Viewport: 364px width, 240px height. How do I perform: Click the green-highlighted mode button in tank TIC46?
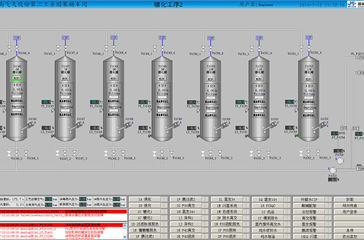[x=16, y=79]
